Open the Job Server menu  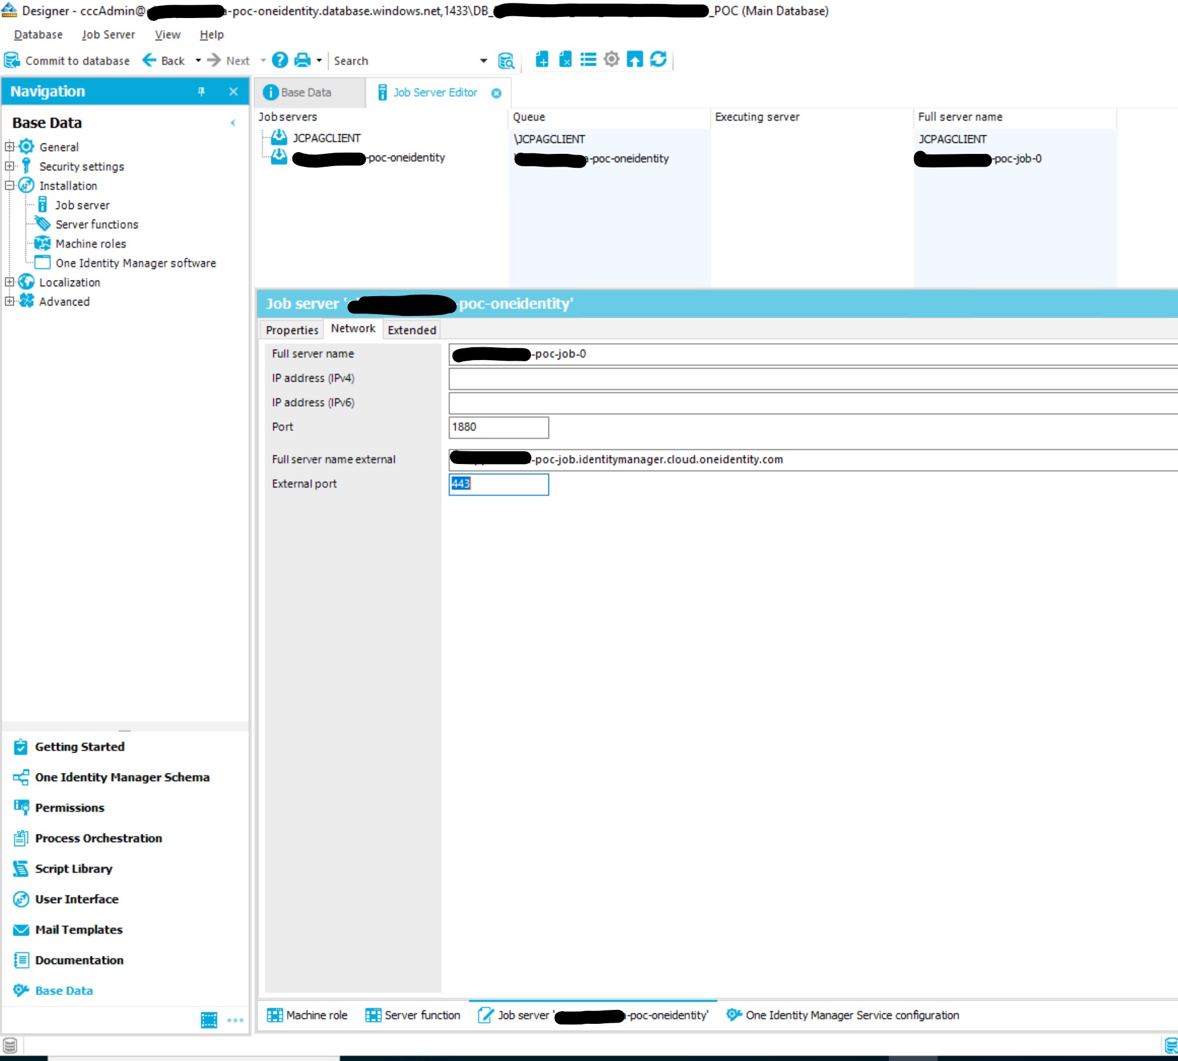tap(109, 35)
